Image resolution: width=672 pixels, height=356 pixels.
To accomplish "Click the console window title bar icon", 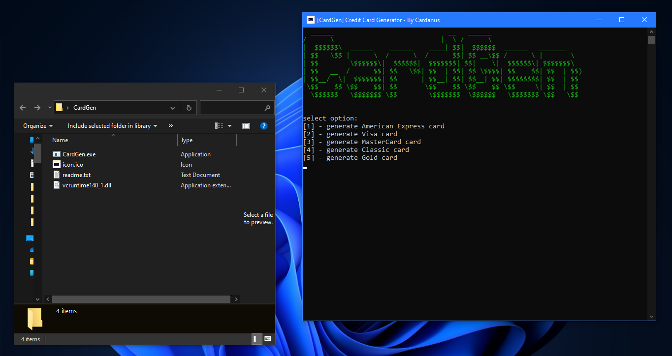I will pos(310,20).
